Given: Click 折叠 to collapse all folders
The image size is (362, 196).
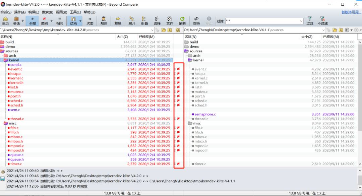Looking at the screenshot, I should (x=144, y=20).
